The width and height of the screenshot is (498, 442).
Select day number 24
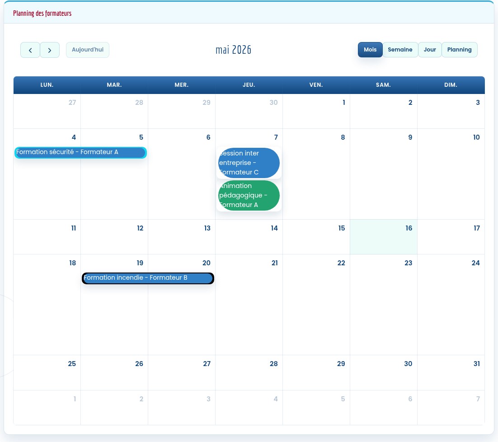475,263
